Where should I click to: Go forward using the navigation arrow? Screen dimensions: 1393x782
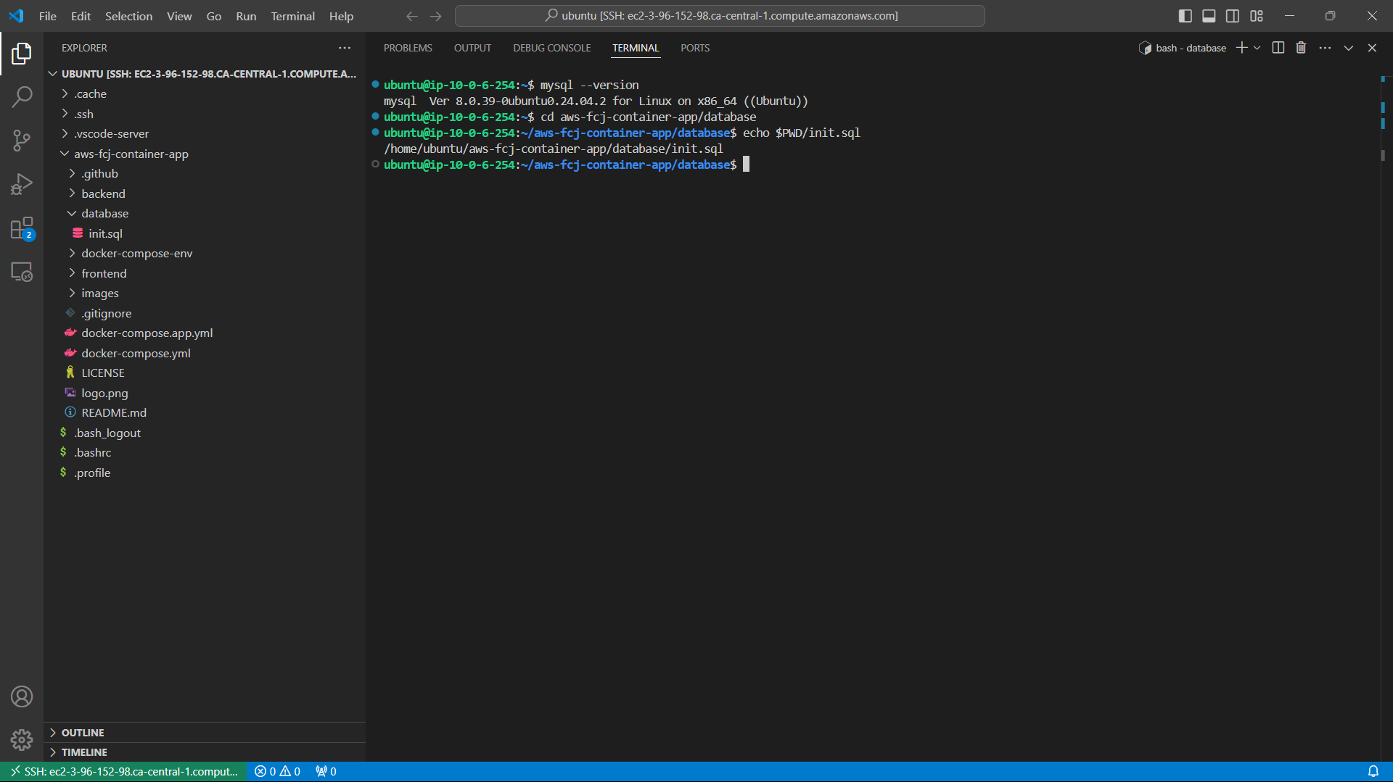435,16
